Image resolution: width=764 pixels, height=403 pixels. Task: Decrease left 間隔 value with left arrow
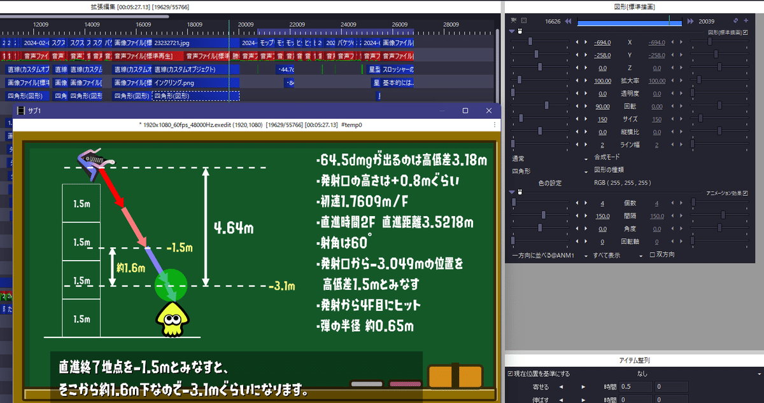coord(577,216)
